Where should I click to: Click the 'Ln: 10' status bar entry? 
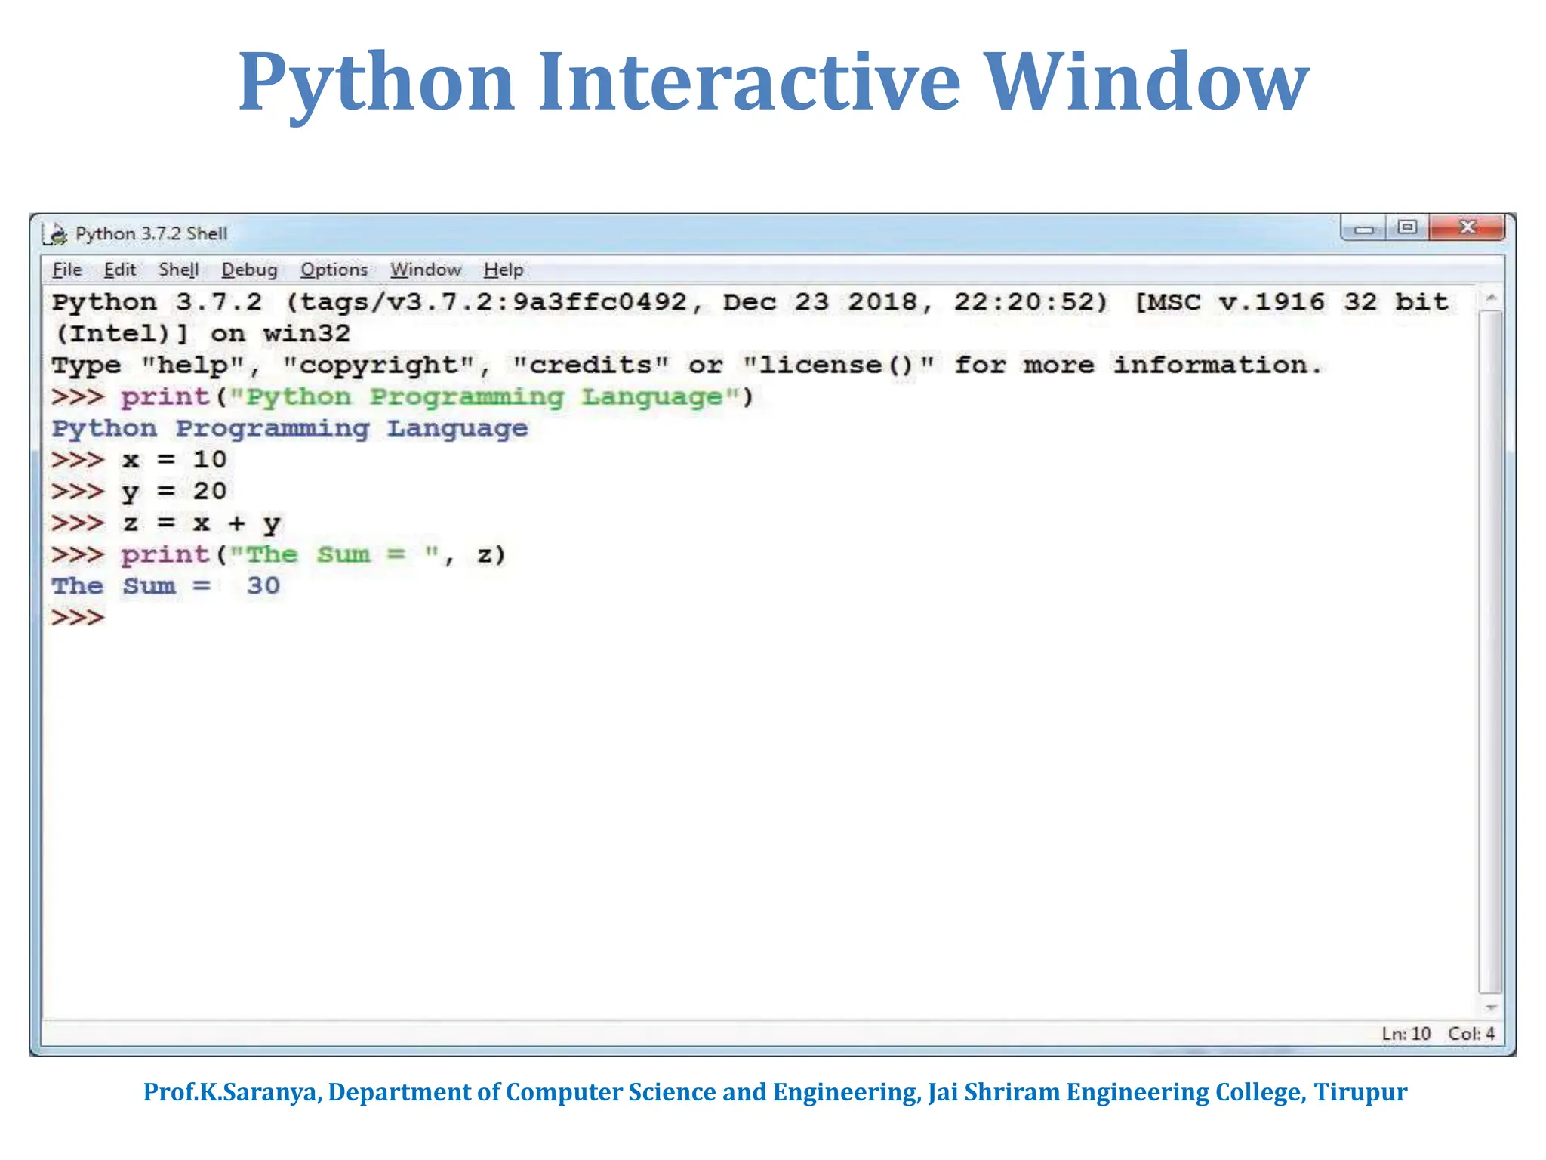pos(1406,1033)
